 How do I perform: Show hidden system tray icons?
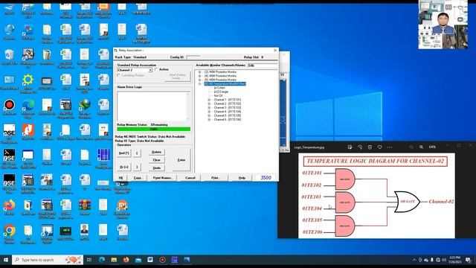414,260
